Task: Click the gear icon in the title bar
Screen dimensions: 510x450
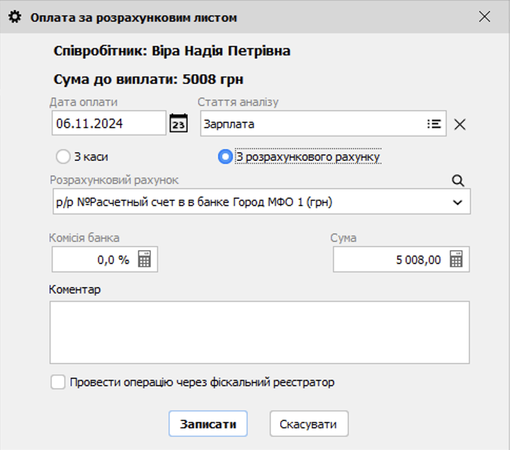Action: click(x=16, y=17)
